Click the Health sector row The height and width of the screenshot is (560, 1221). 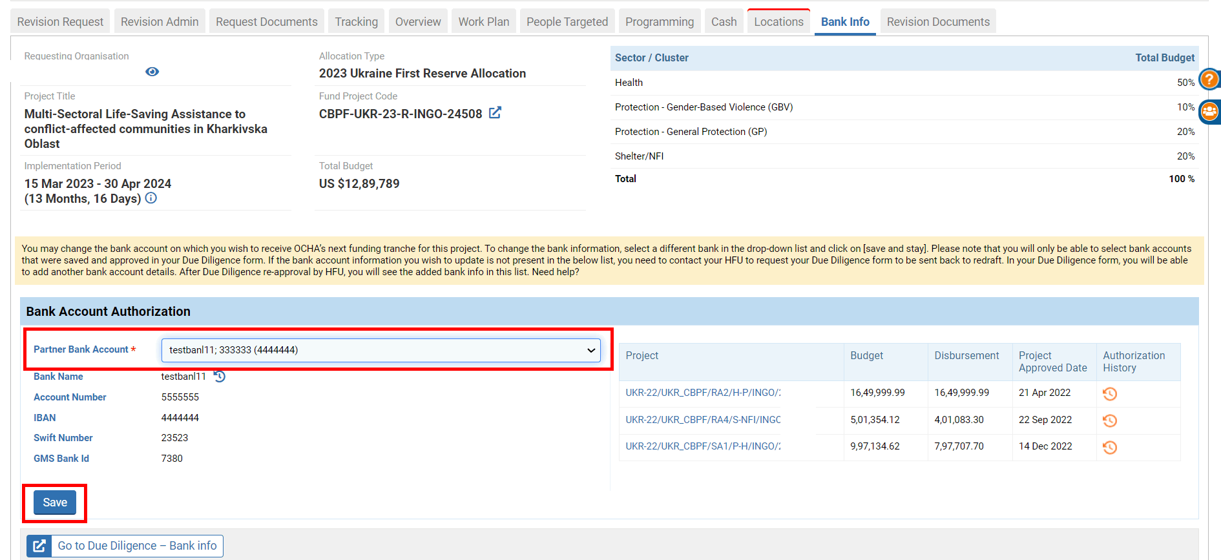(x=904, y=83)
